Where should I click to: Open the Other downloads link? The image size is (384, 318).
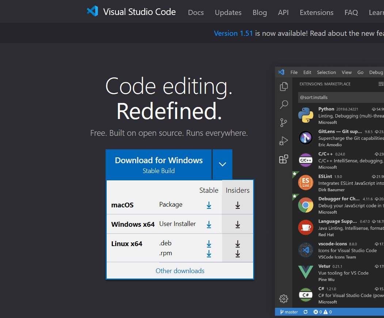pyautogui.click(x=180, y=271)
